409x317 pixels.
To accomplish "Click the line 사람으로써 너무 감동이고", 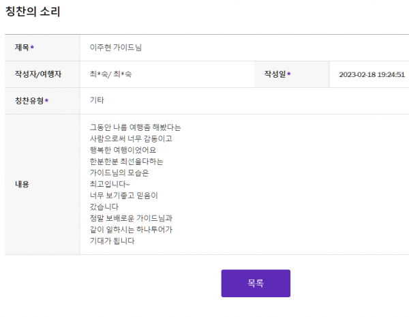I will tap(131, 138).
